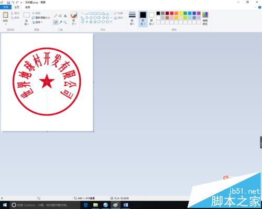Click the Crop tool in the image group

[x=36, y=13]
